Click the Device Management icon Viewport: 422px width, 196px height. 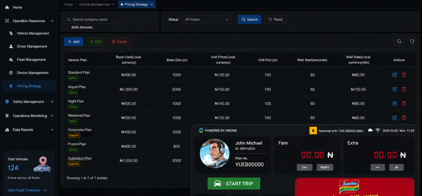tap(11, 73)
